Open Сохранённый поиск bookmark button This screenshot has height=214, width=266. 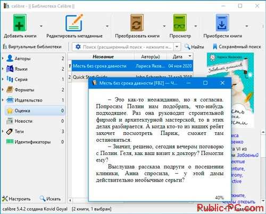237,47
